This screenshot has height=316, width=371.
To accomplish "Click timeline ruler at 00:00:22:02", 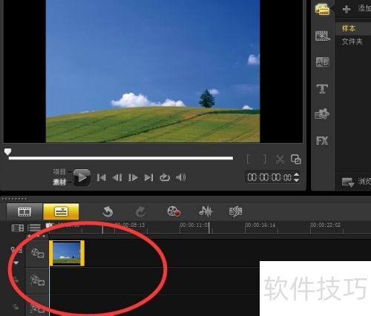I will tap(326, 226).
